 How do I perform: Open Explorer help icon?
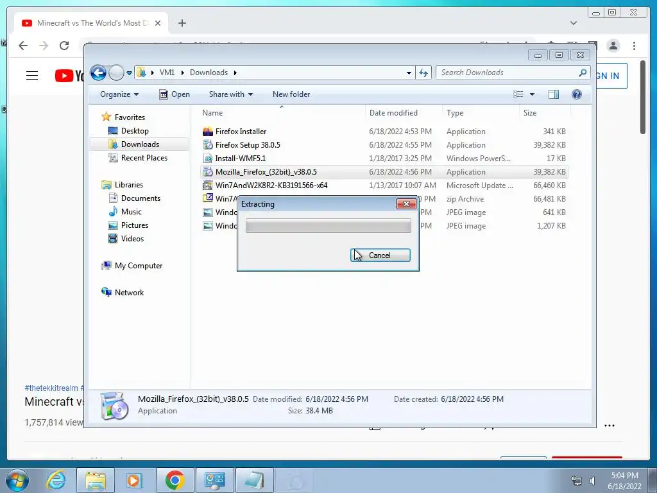pyautogui.click(x=577, y=94)
